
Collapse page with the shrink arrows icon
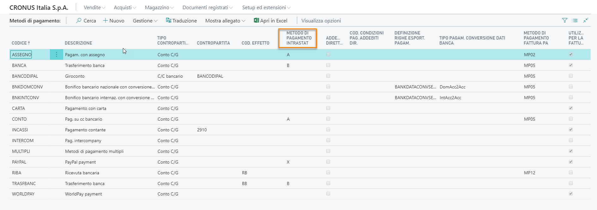coord(586,20)
